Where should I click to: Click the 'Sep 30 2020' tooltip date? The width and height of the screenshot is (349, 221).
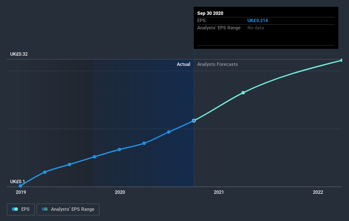coord(210,13)
